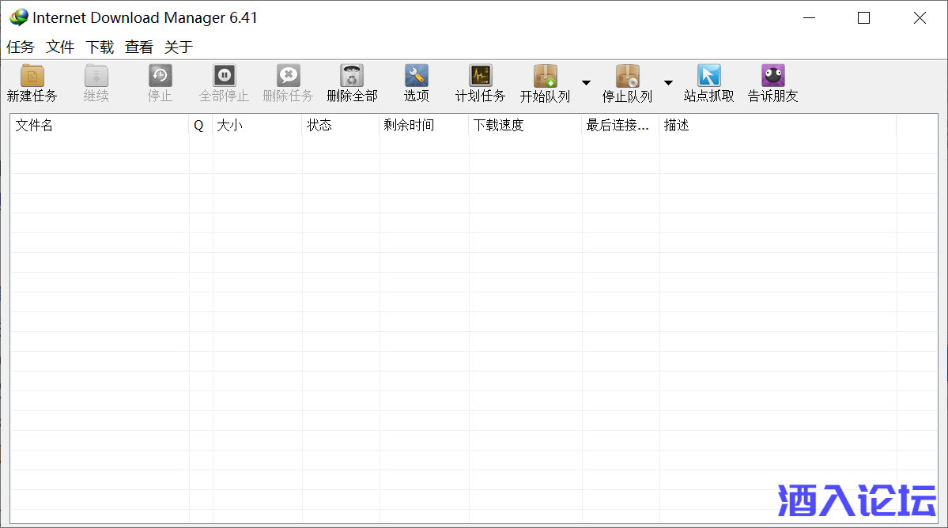Sort by the 文件名 column header
Viewport: 948px width, 528px height.
pos(99,125)
